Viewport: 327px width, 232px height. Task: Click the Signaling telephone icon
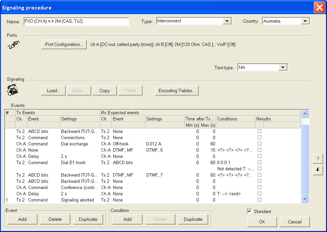point(12,90)
